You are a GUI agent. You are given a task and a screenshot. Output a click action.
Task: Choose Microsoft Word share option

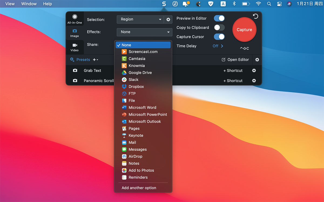coord(143,108)
